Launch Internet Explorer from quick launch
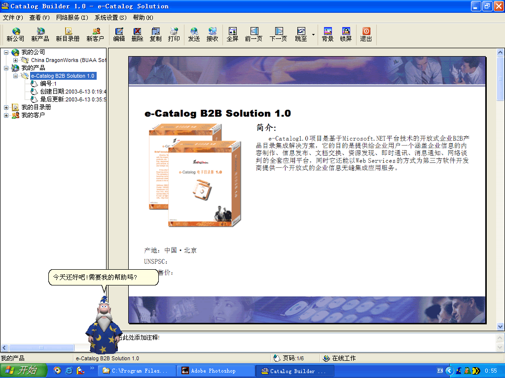Viewport: 505px width, 378px height. coord(69,371)
